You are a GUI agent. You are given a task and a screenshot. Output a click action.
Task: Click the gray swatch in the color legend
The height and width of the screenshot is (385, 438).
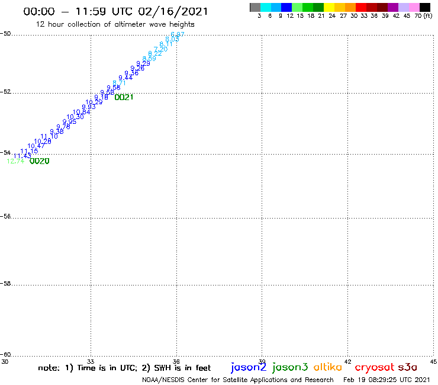point(255,7)
